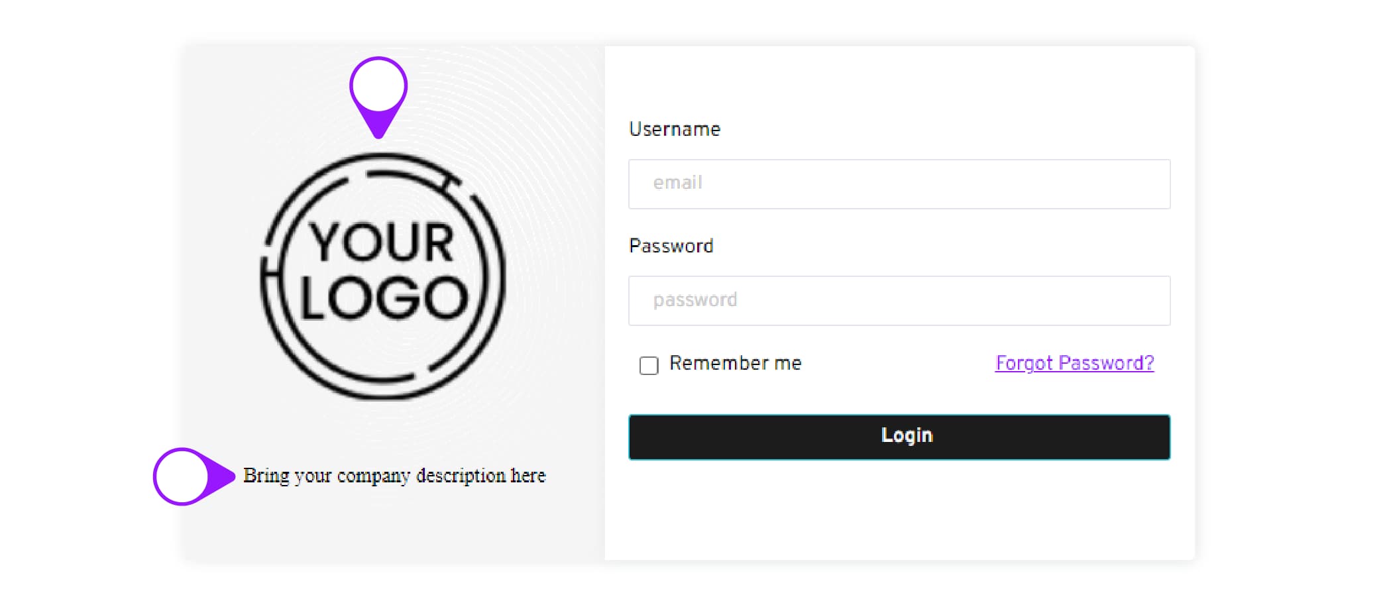The width and height of the screenshot is (1393, 593).
Task: Click the Password field label
Action: click(x=671, y=246)
